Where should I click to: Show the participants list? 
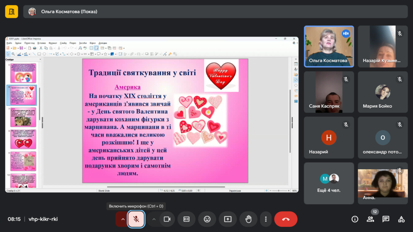[370, 219]
